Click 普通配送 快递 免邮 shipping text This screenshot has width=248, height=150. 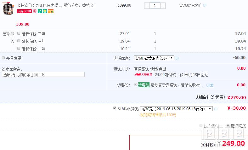pos(150,69)
